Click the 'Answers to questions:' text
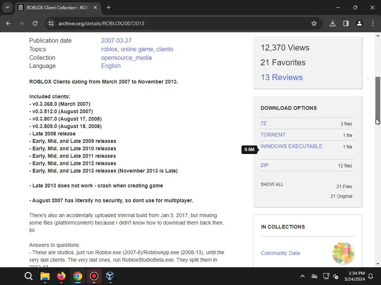This screenshot has height=285, width=381. (x=54, y=245)
